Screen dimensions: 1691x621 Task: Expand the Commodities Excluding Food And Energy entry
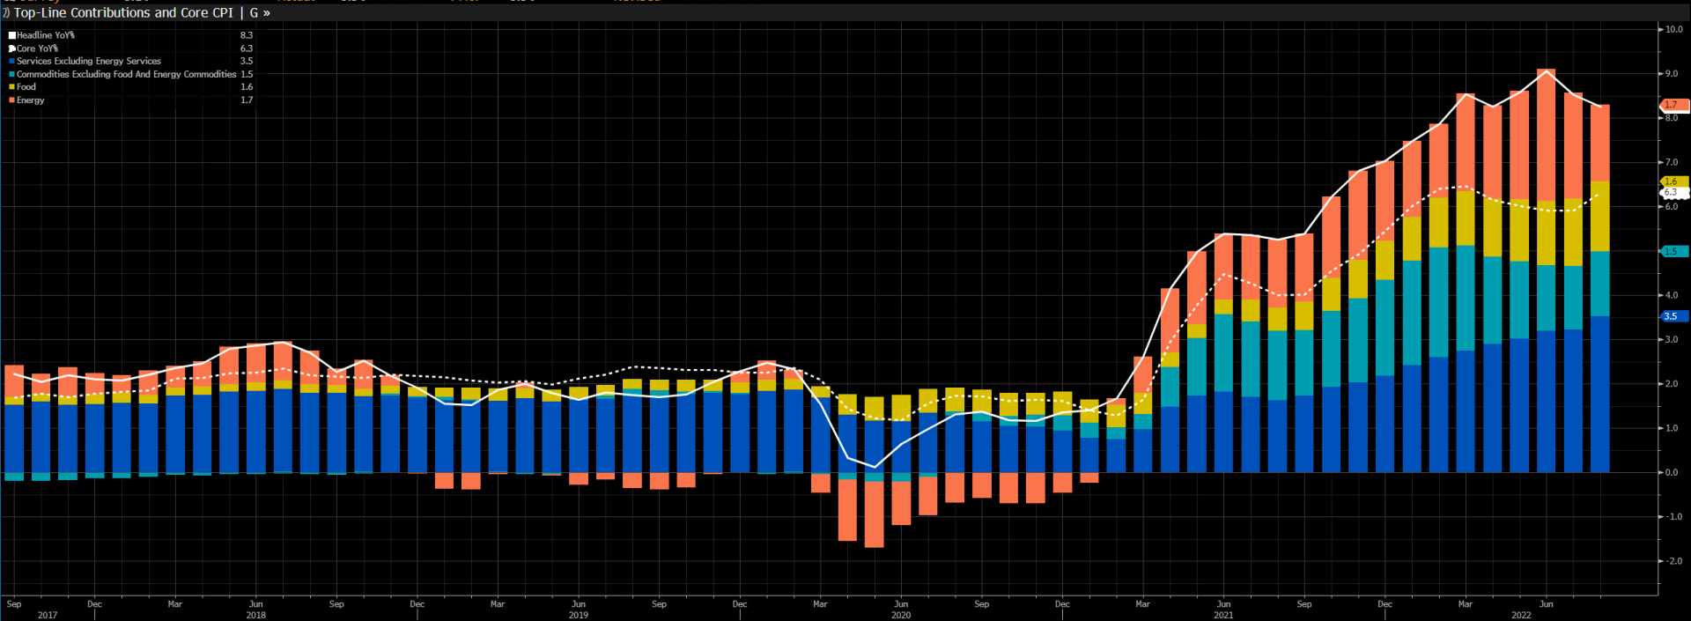point(126,75)
